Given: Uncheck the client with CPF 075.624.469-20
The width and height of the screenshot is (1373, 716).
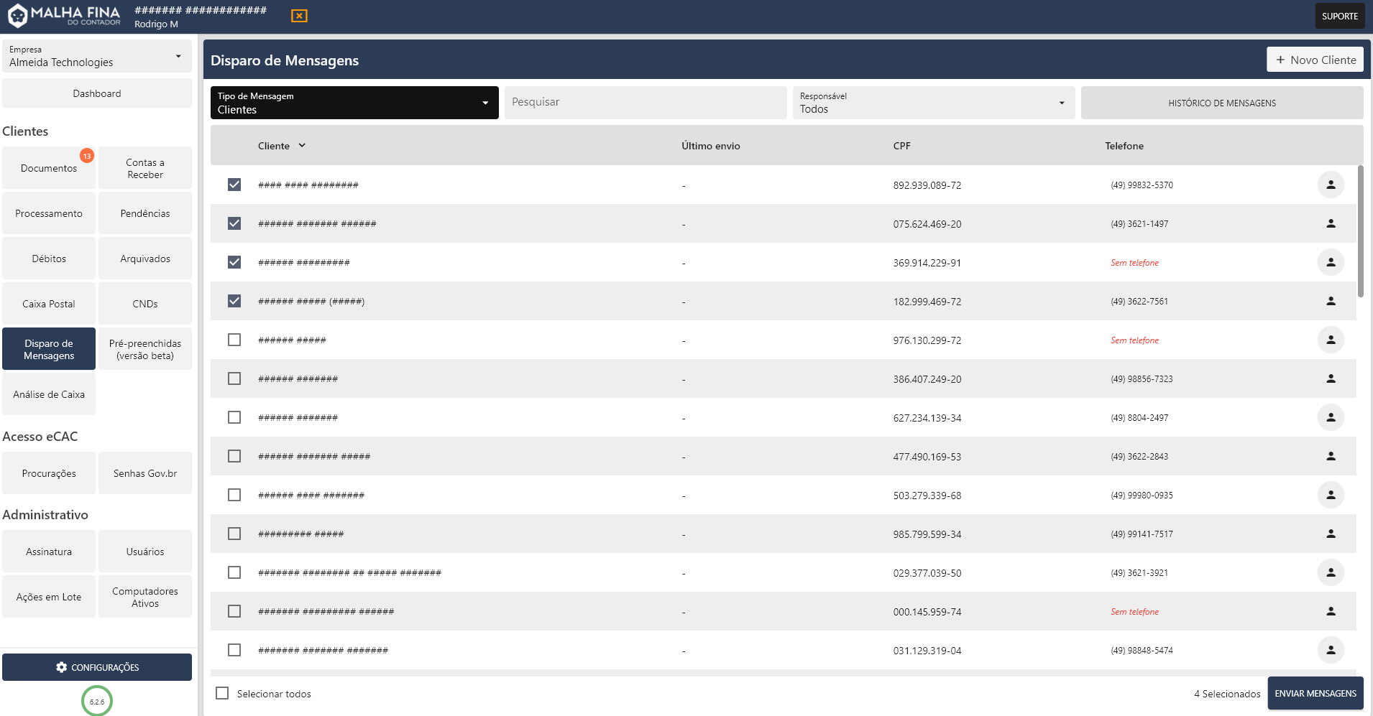Looking at the screenshot, I should click(234, 223).
